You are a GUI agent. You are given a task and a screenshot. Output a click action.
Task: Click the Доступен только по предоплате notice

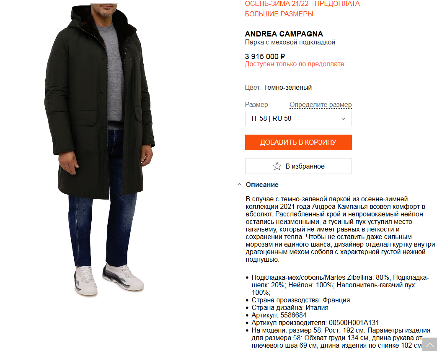pyautogui.click(x=294, y=64)
